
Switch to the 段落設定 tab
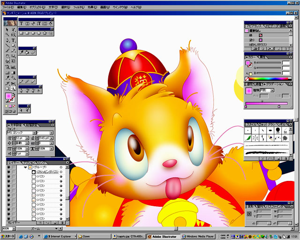(31, 125)
